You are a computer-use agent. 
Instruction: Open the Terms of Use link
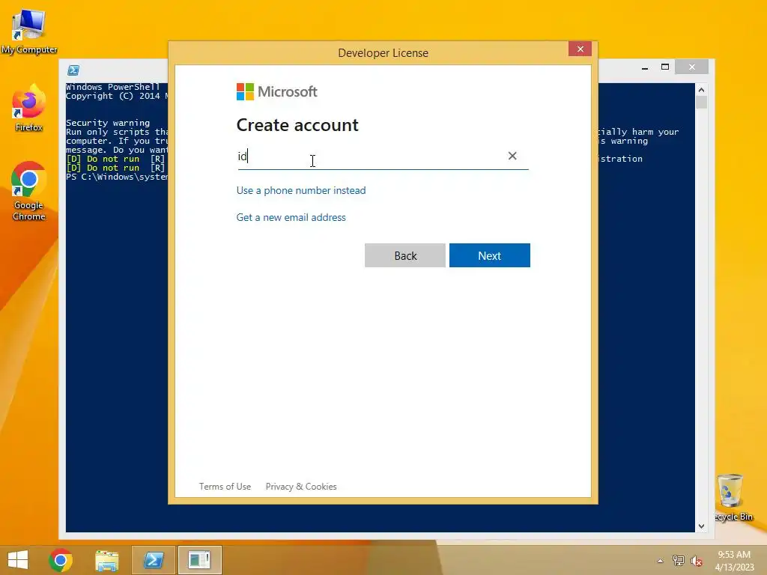click(225, 487)
